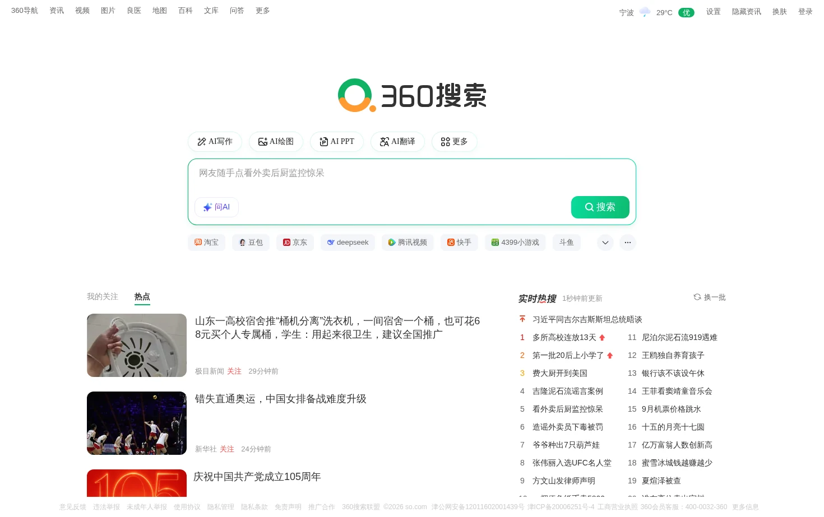Image resolution: width=824 pixels, height=517 pixels.
Task: Open headline 错失直通奥运，中国女排备战难度升级
Action: [281, 399]
